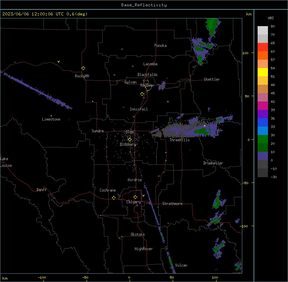
Task: Select the magenta legend swatch below 42
Action: coord(263,105)
